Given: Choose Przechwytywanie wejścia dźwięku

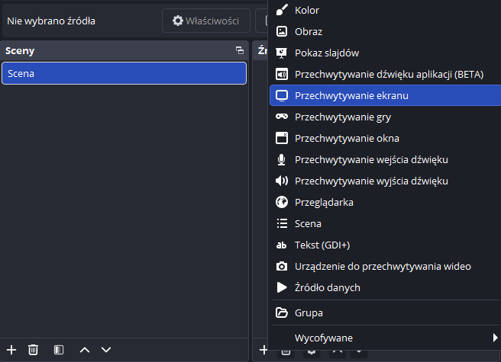Looking at the screenshot, I should 370,160.
